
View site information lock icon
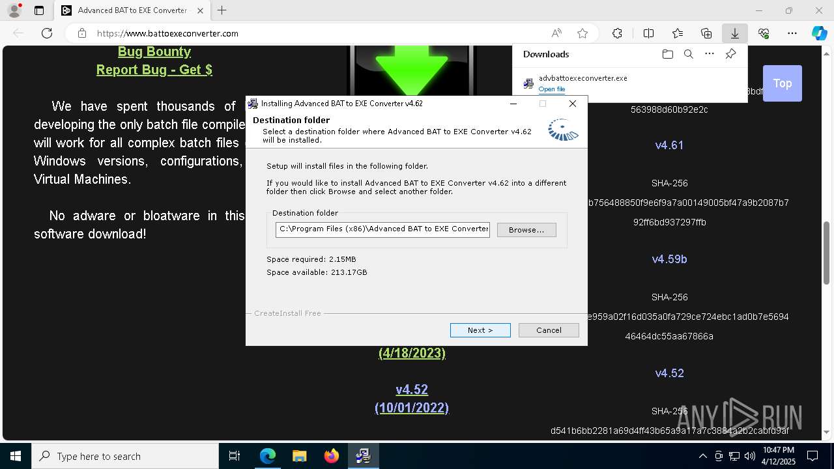81,33
